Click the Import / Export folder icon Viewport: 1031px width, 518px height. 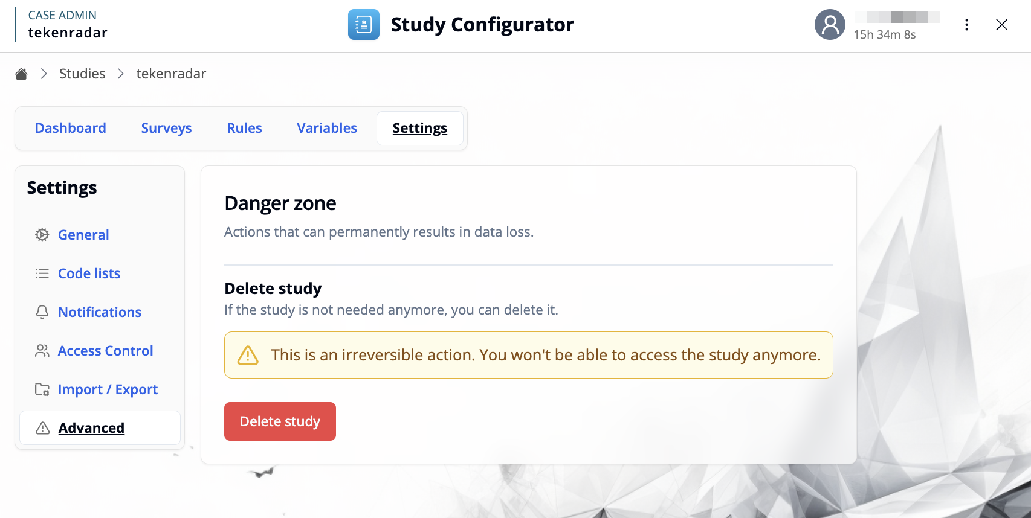pyautogui.click(x=42, y=389)
